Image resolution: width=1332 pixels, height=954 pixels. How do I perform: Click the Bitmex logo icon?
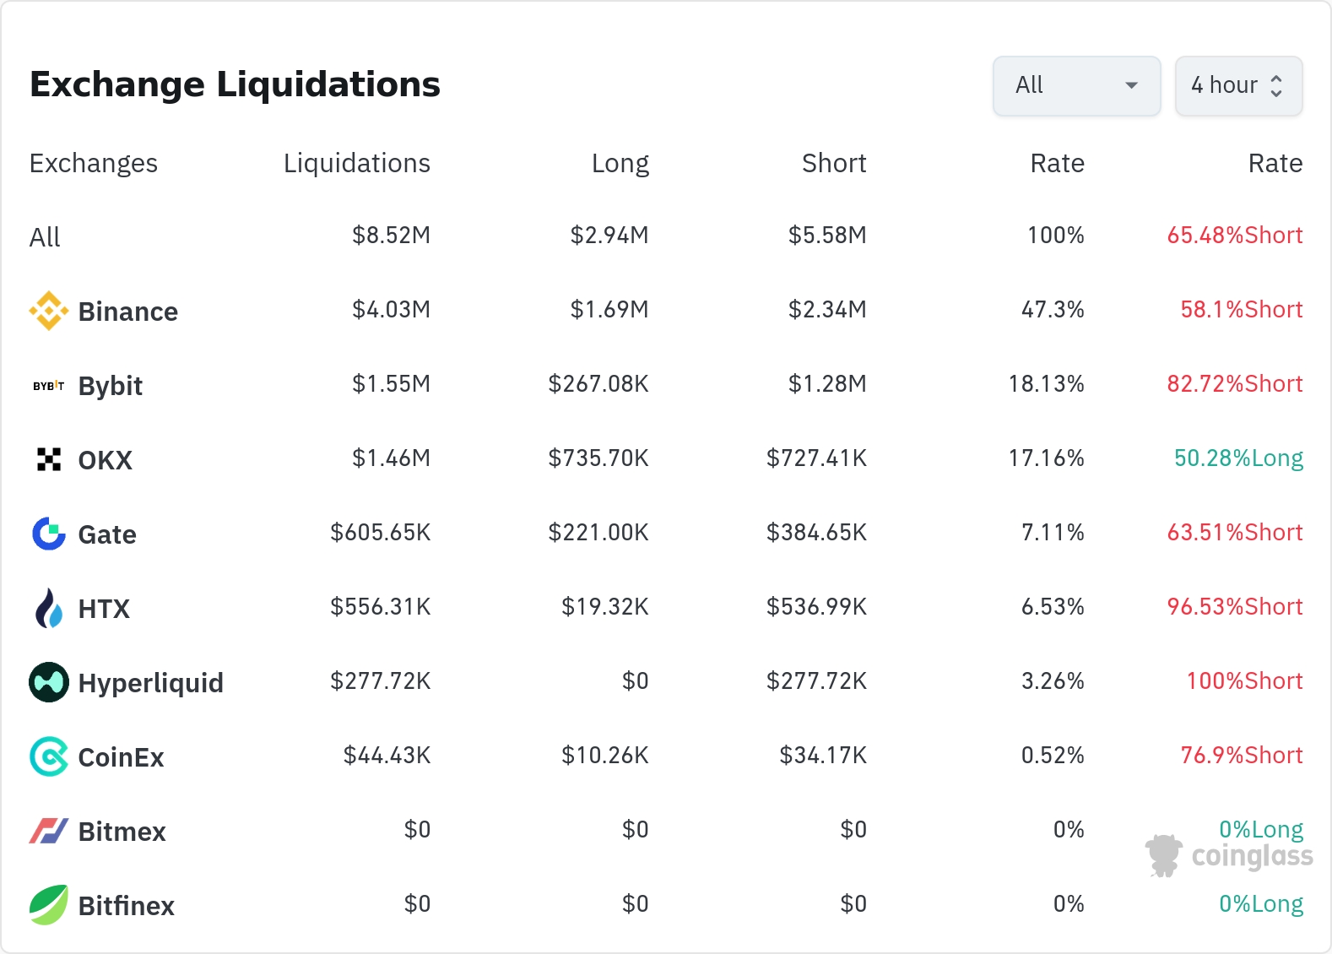49,831
